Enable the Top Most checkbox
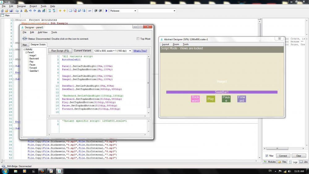Viewport: 309px width, 174px height. [138, 39]
